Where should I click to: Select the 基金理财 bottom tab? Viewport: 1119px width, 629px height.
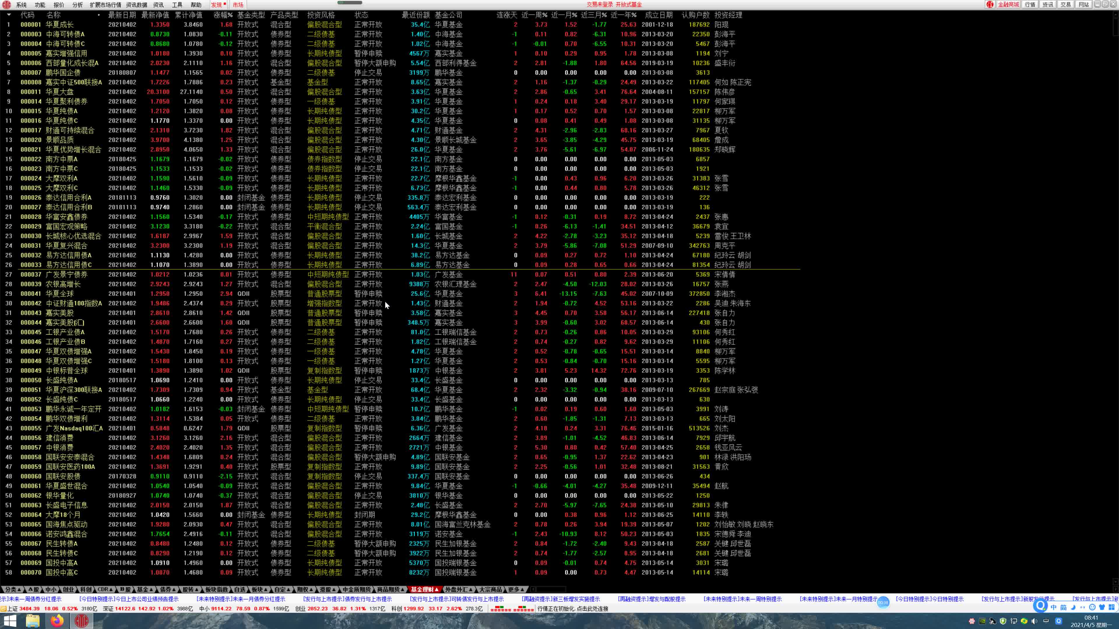[425, 589]
